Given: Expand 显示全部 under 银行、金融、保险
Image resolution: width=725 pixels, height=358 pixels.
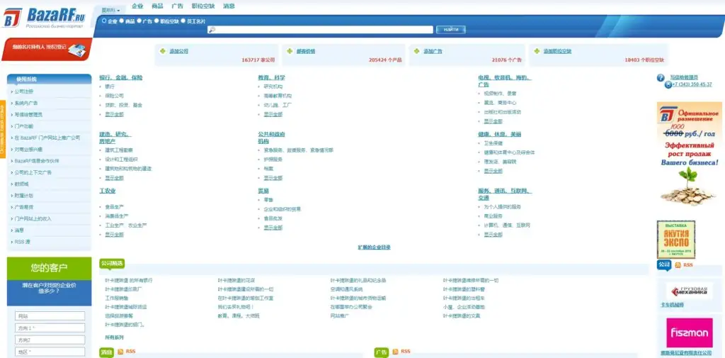Looking at the screenshot, I should [114, 114].
